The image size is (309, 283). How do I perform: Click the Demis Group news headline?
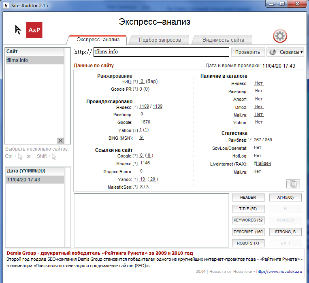pyautogui.click(x=100, y=253)
